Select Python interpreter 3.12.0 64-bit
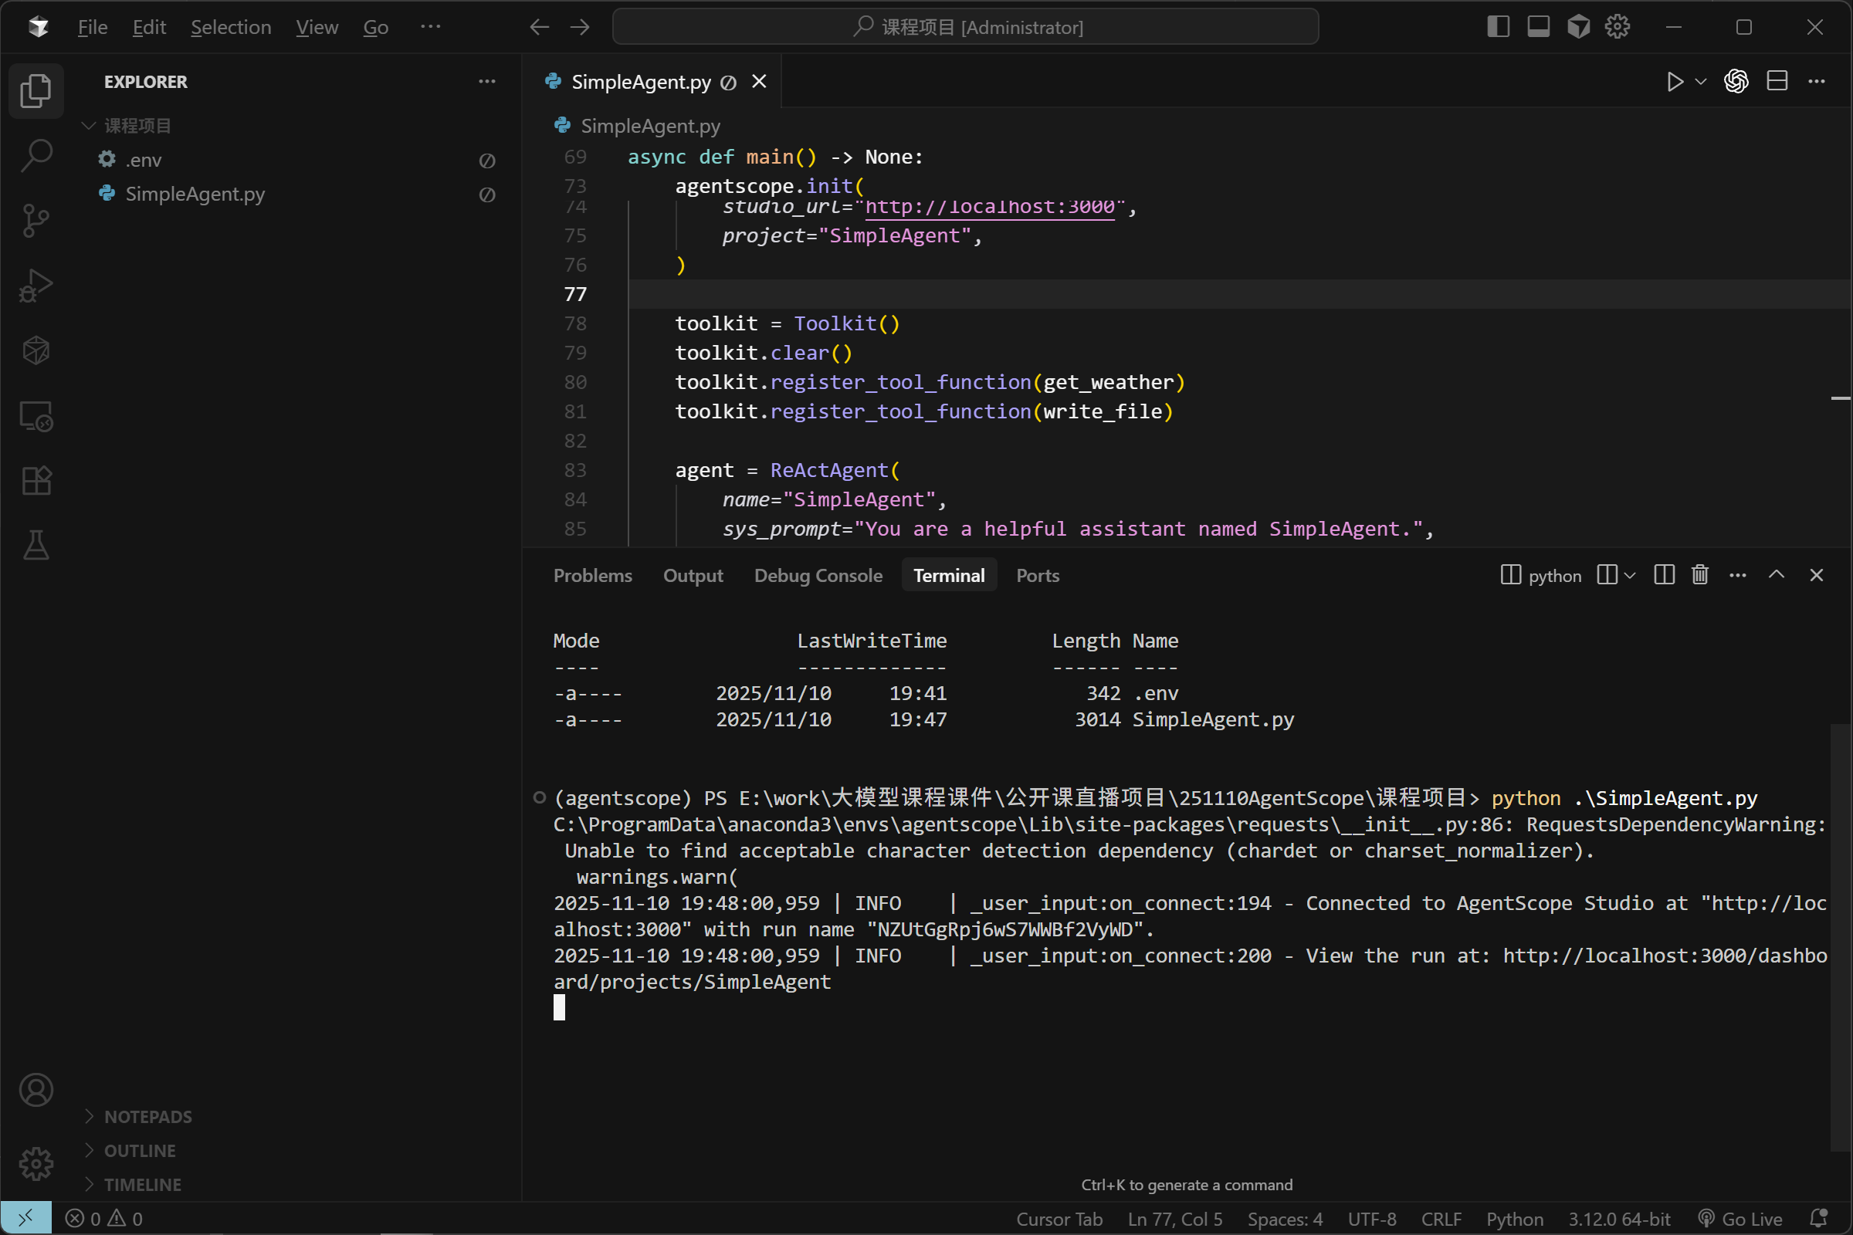The image size is (1853, 1235). 1619,1219
